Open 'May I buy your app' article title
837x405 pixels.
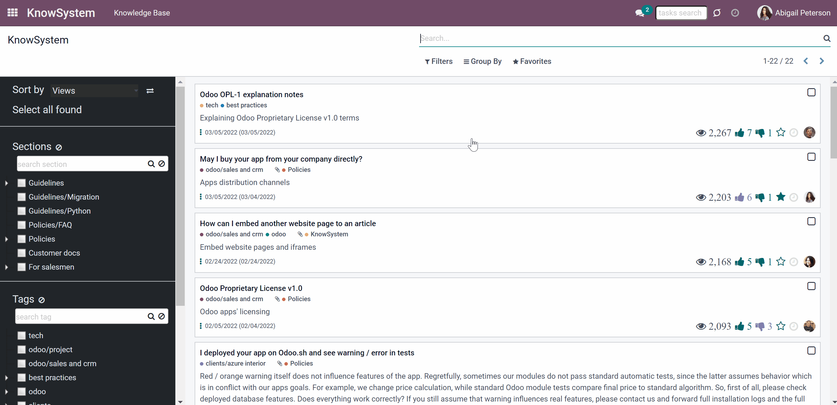coord(281,159)
